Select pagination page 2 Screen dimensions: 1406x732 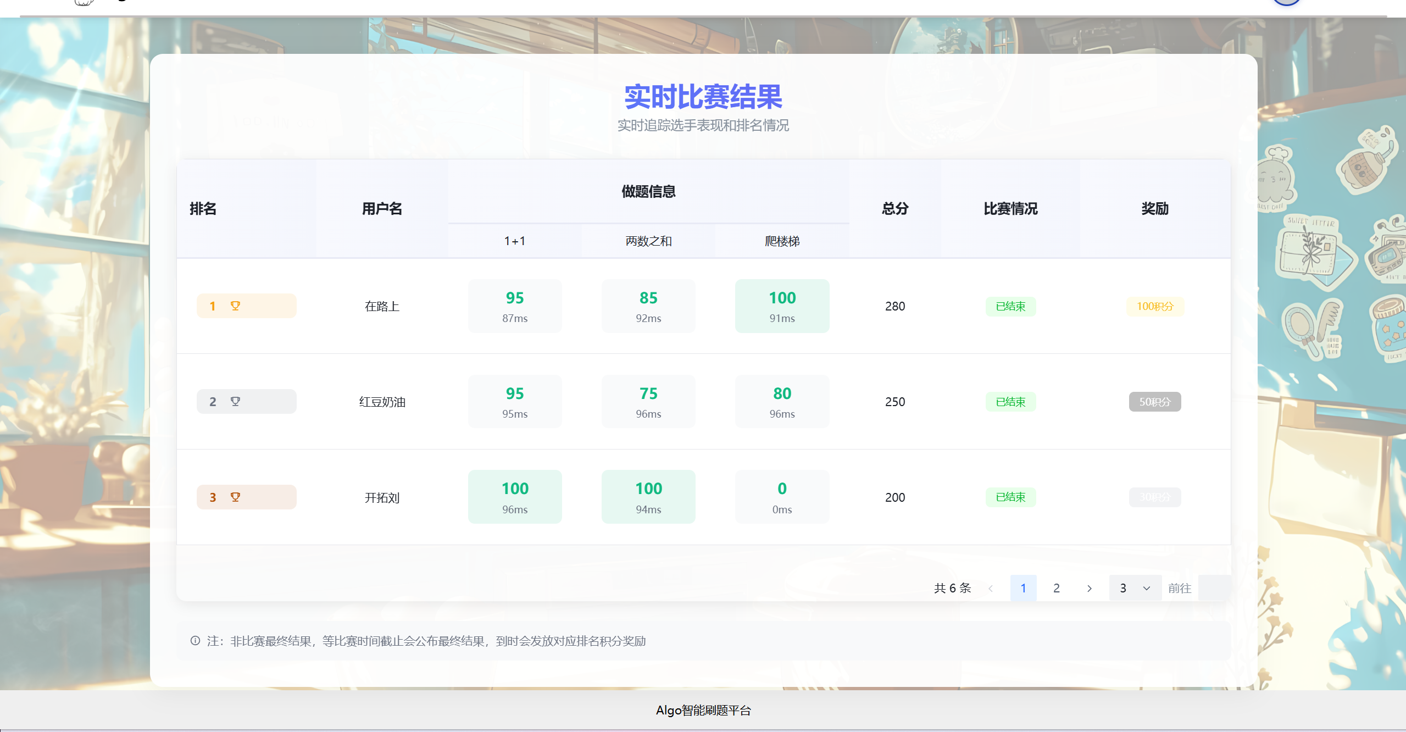(1056, 587)
